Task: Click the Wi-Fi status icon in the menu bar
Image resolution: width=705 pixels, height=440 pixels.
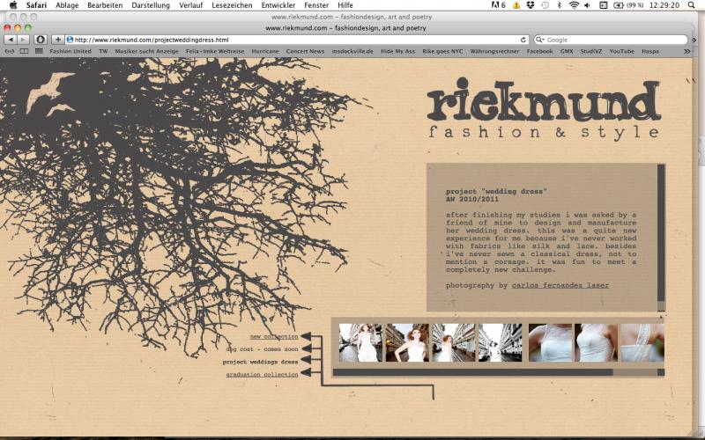Action: (574, 5)
